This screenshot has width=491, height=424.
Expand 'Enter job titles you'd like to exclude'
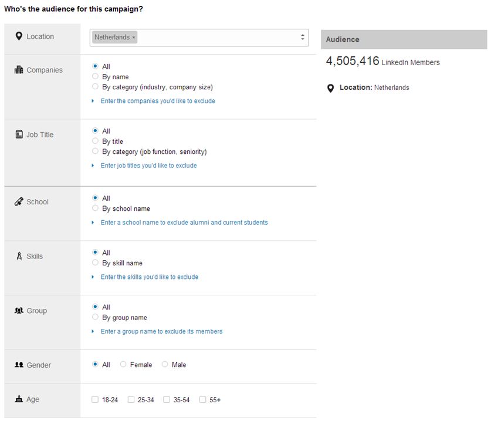coord(148,166)
